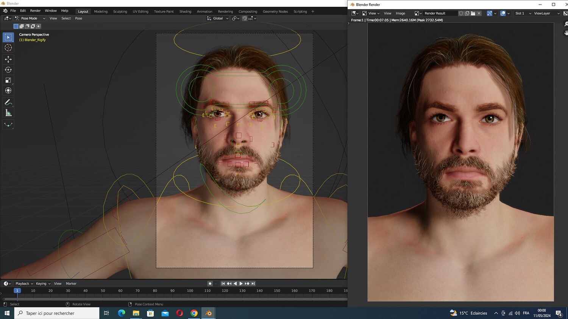The image size is (568, 319).
Task: Toggle the snapping magnet in viewport header
Action: pyautogui.click(x=245, y=18)
